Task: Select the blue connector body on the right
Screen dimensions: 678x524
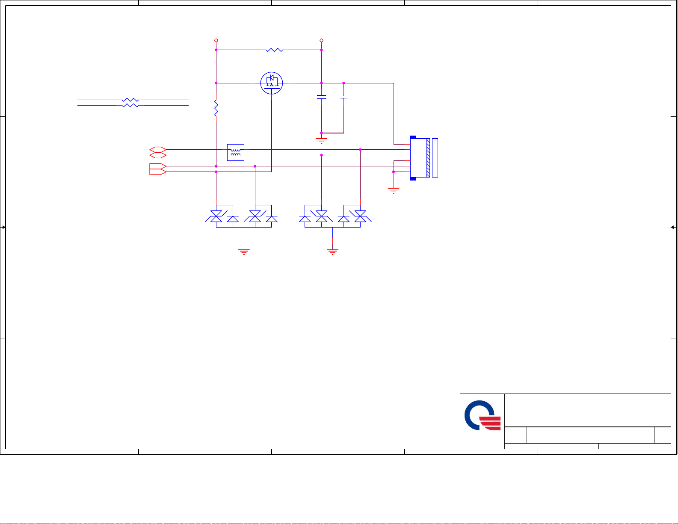Action: pyautogui.click(x=420, y=158)
